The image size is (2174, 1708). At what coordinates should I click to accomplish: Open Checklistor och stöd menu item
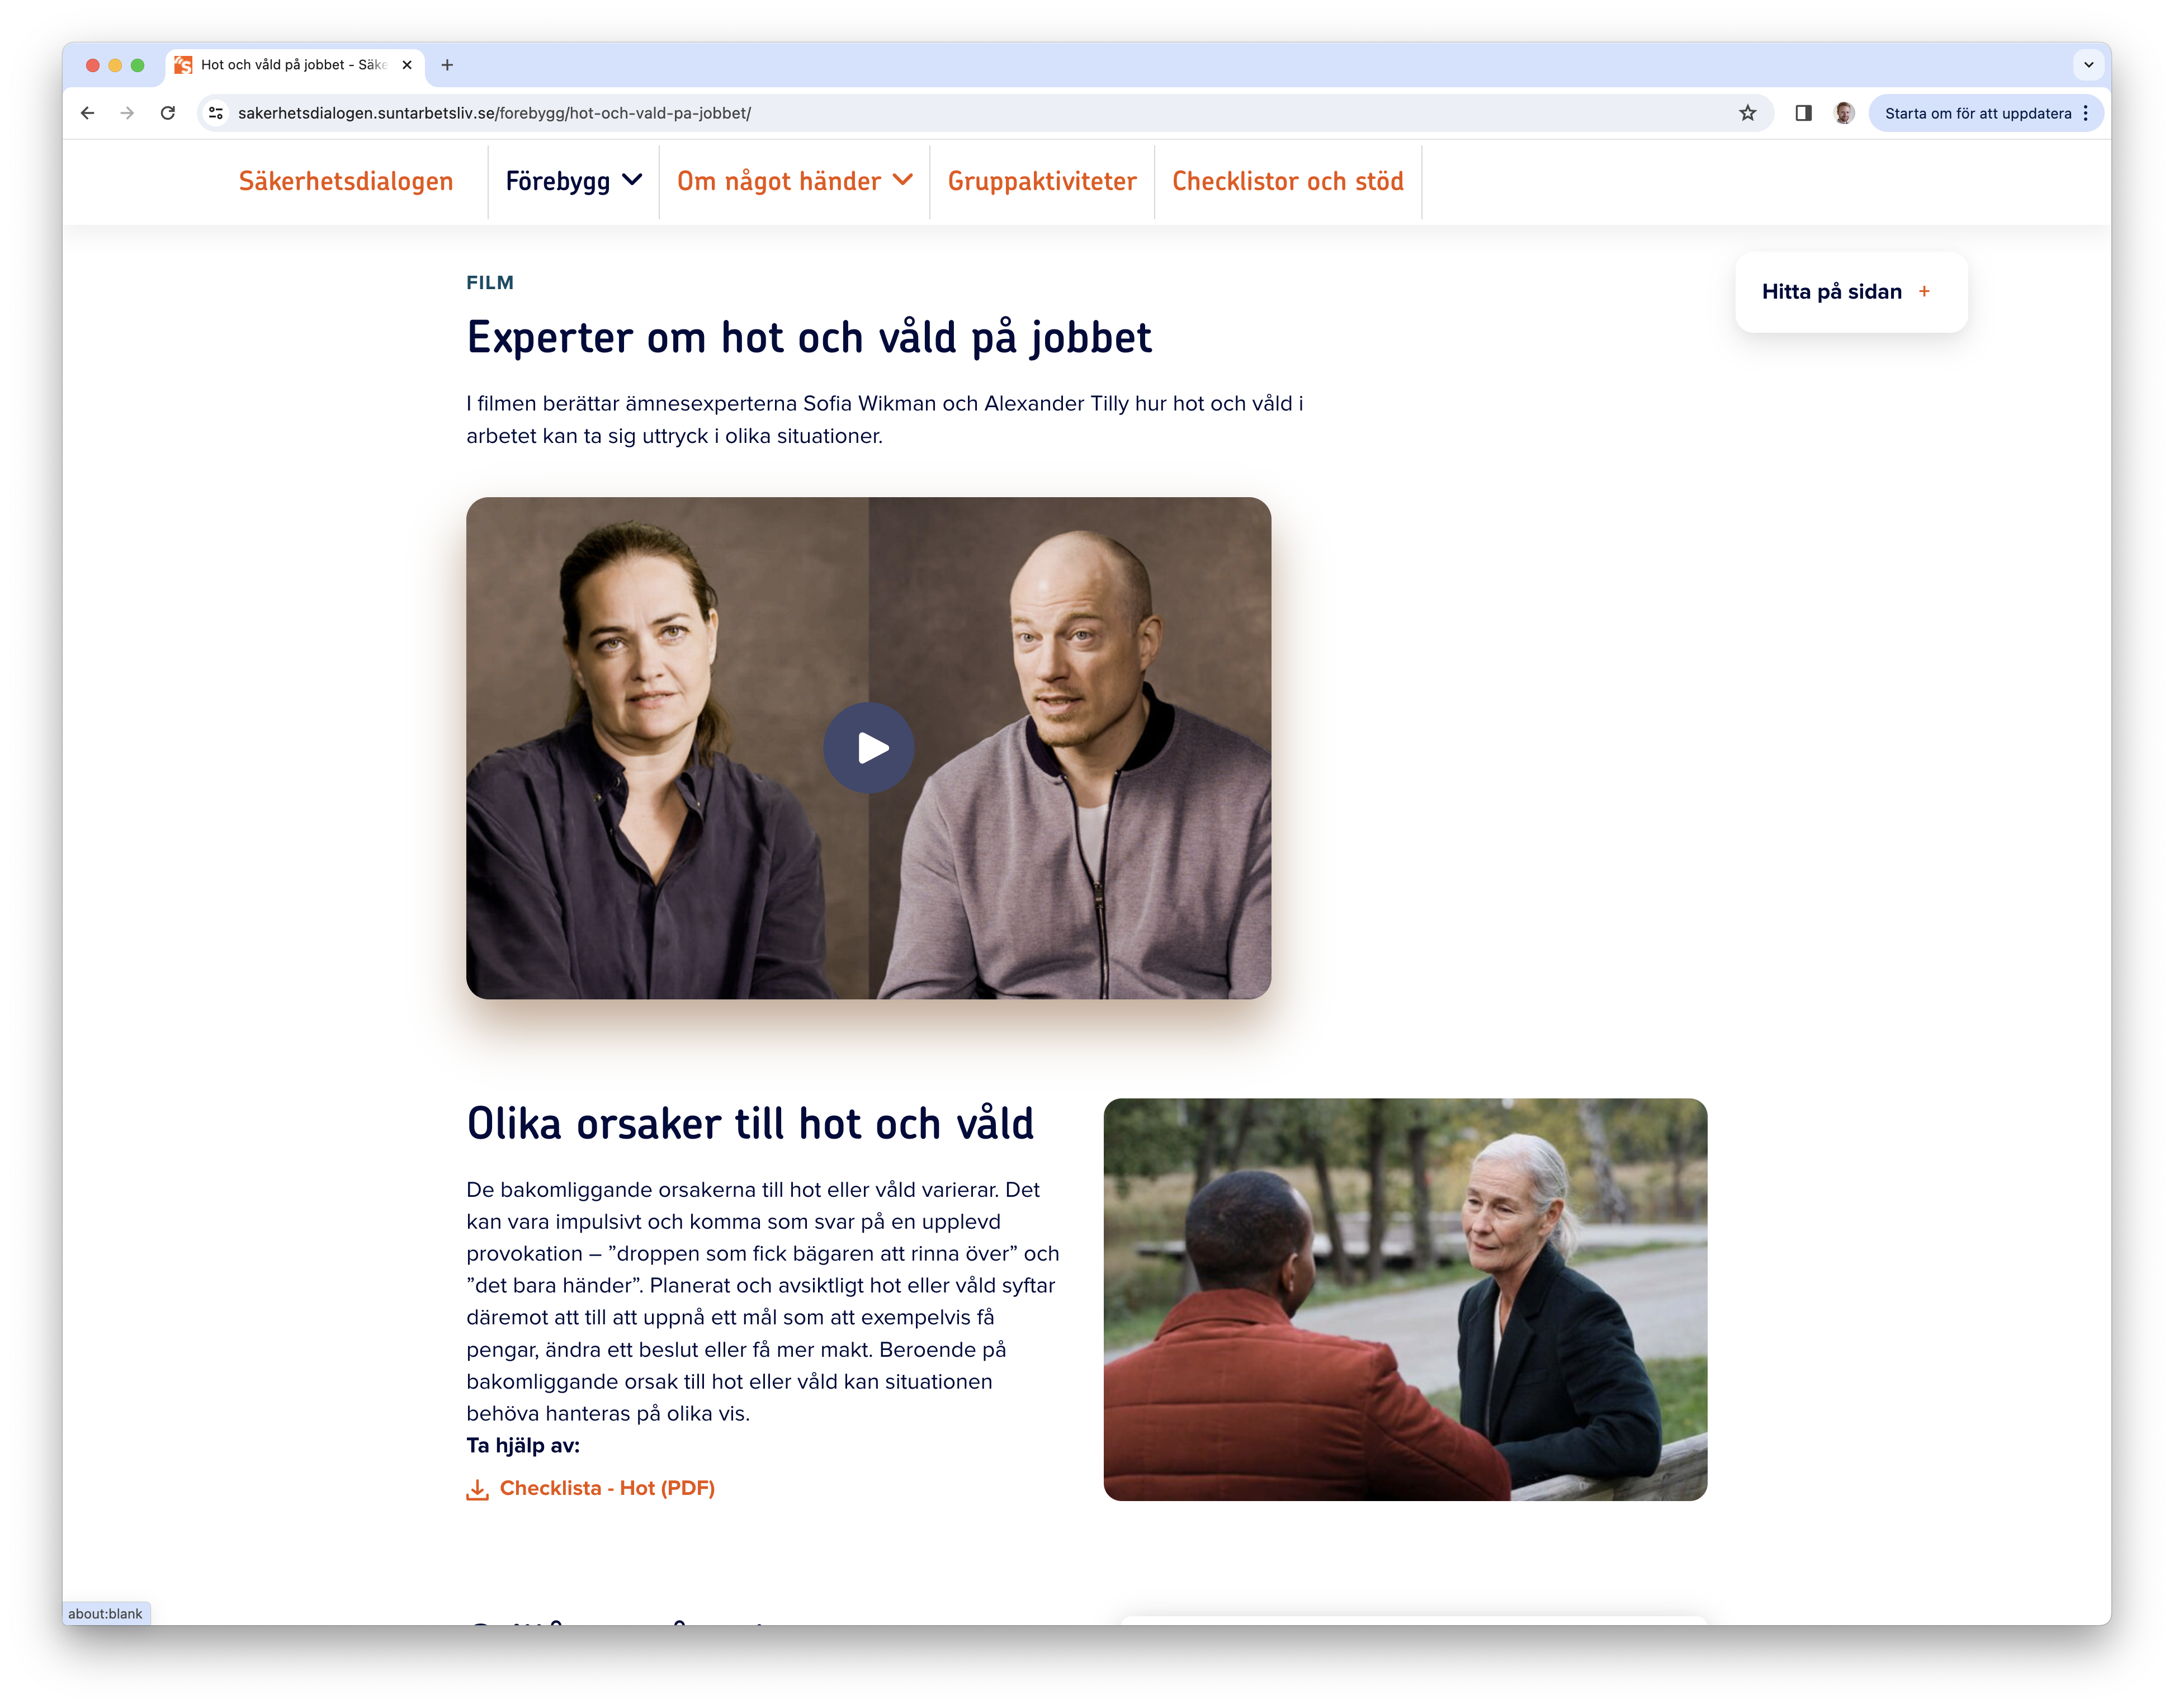point(1287,181)
